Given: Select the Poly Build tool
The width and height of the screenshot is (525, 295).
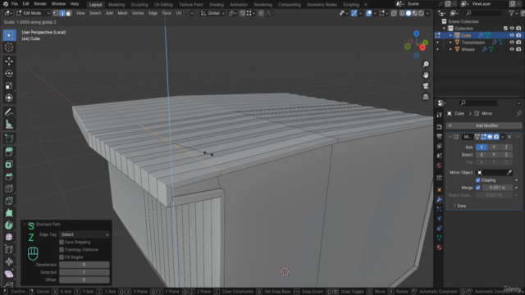Looking at the screenshot, I should point(9,213).
